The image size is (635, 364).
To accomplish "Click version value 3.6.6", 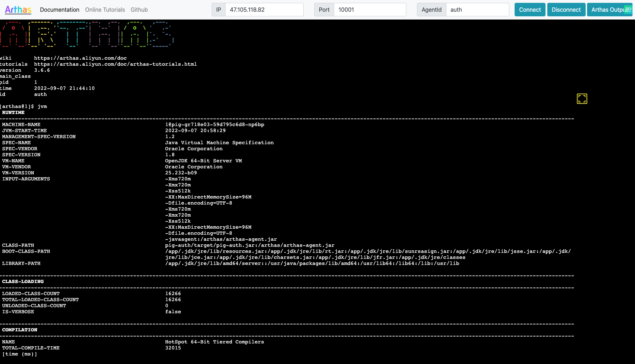I will 42,70.
